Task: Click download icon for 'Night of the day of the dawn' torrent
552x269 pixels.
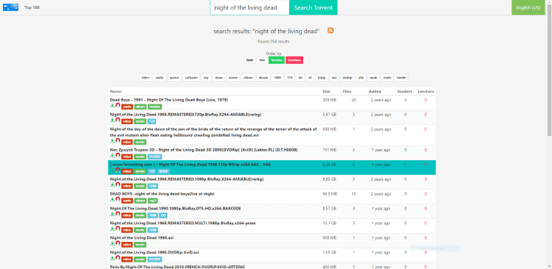Action: click(113, 141)
